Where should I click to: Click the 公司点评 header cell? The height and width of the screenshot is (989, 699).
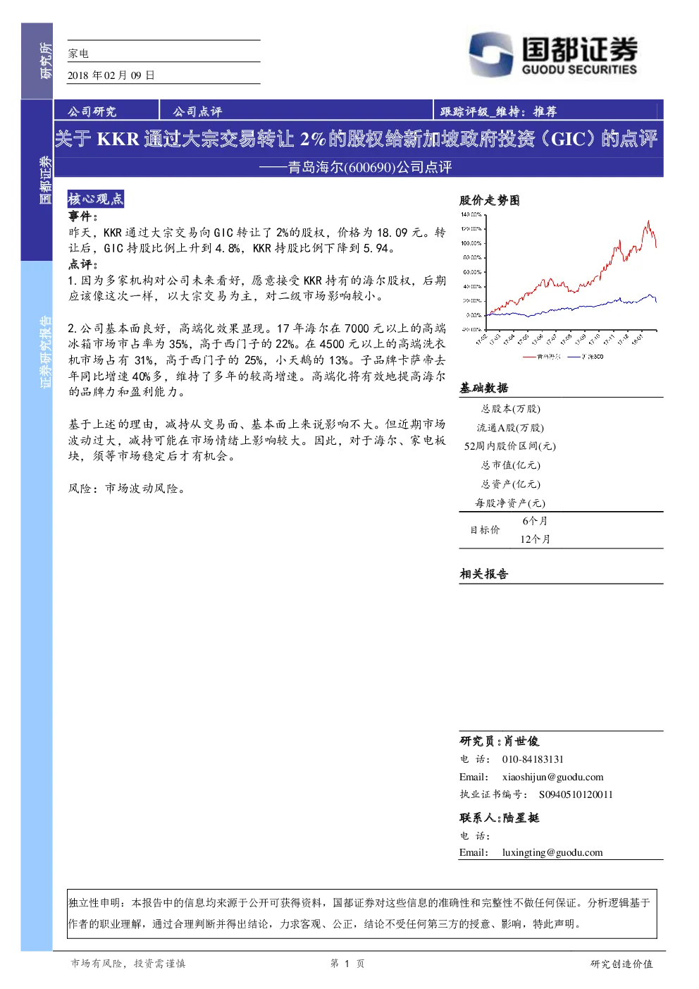pyautogui.click(x=197, y=111)
